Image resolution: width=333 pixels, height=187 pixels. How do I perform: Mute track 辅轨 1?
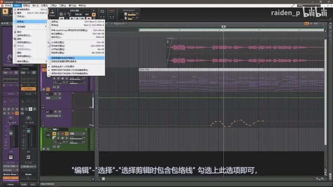54,134
